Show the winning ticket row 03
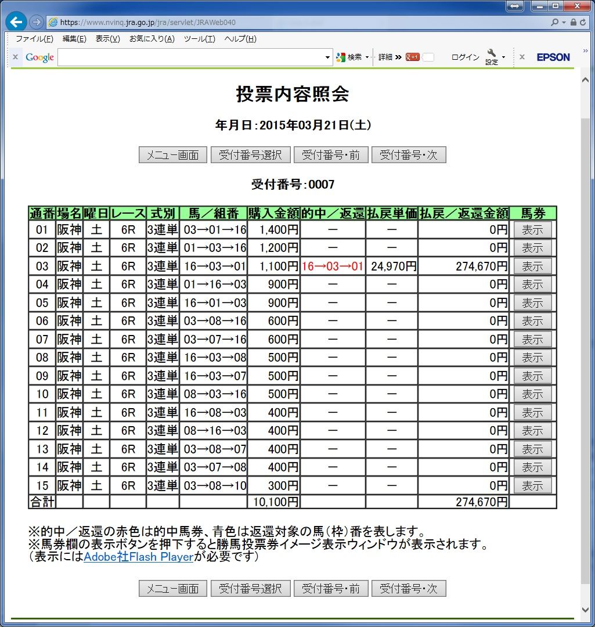This screenshot has width=595, height=627. [533, 266]
